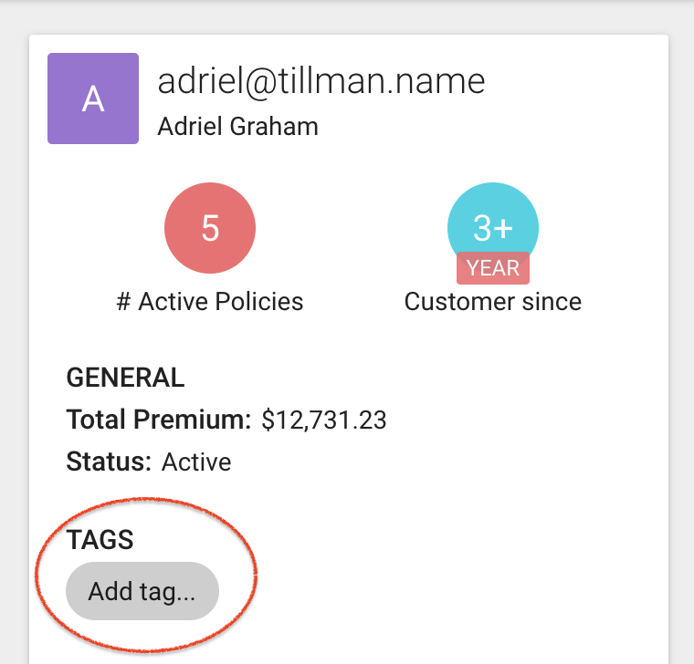Click the 'Total Premium:' label
This screenshot has width=694, height=664.
pyautogui.click(x=158, y=420)
